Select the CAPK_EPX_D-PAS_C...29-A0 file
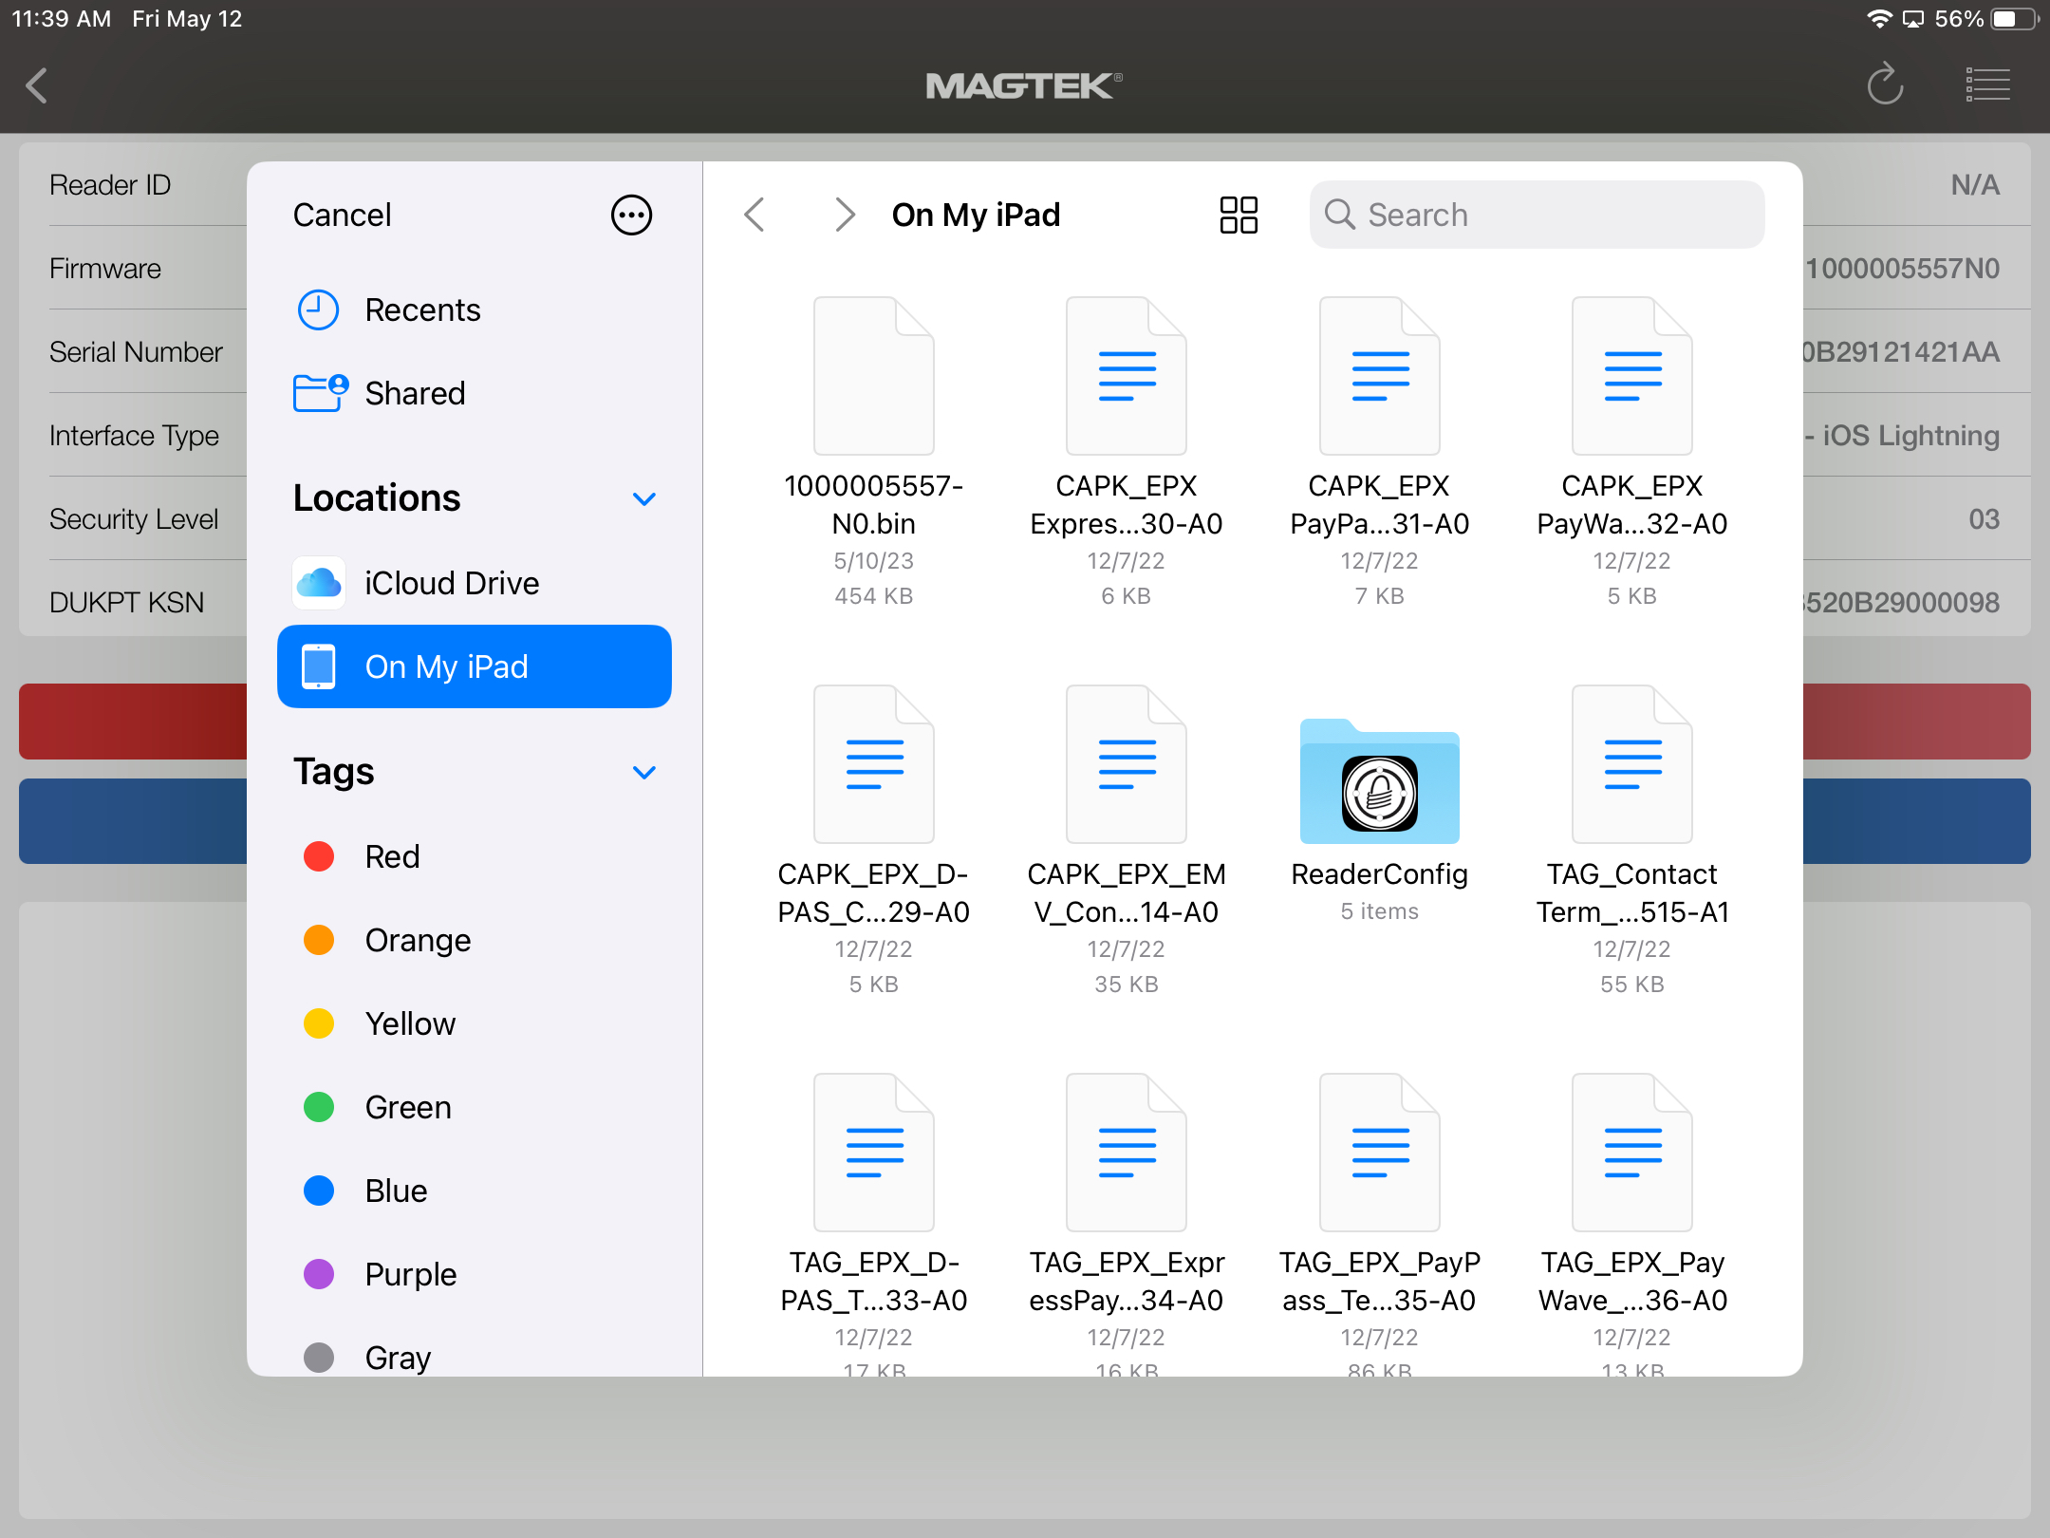 (873, 840)
